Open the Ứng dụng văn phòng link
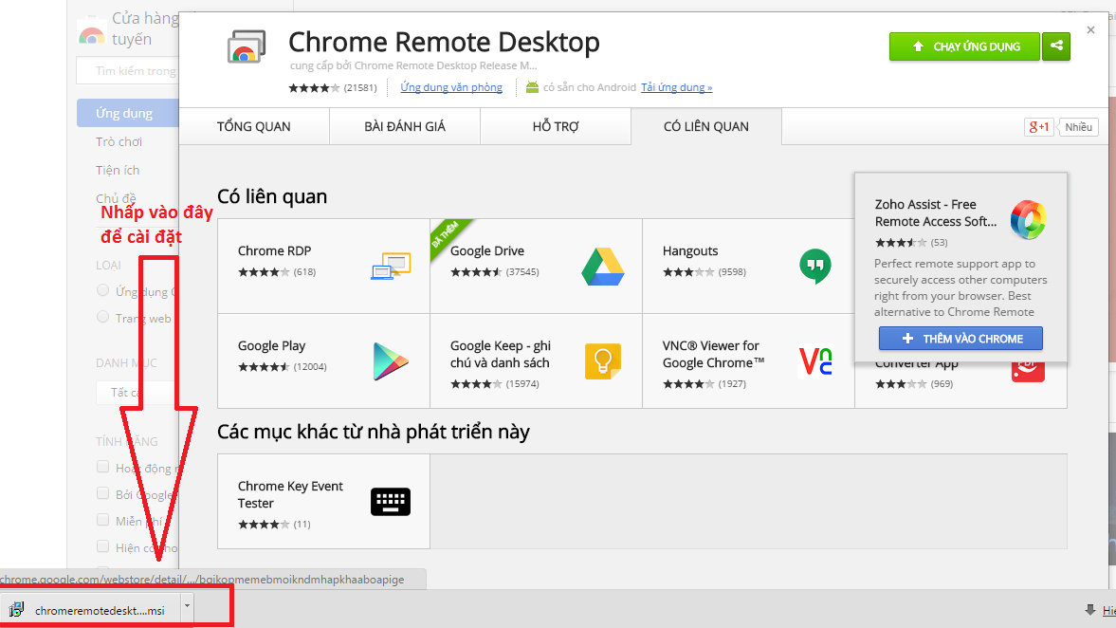 [451, 87]
